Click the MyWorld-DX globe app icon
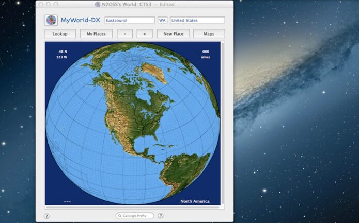The height and width of the screenshot is (223, 359). point(51,20)
